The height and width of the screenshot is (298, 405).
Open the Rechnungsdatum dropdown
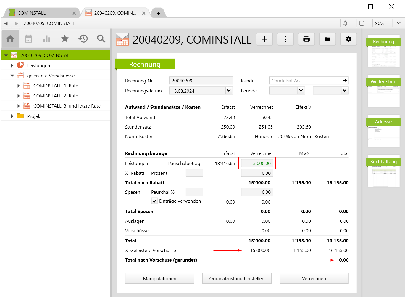coord(229,91)
